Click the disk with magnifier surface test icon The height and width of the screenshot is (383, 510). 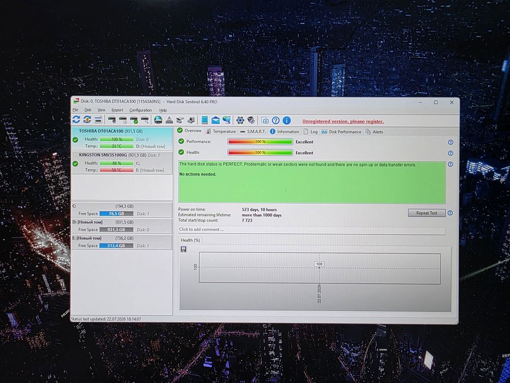[x=145, y=120]
